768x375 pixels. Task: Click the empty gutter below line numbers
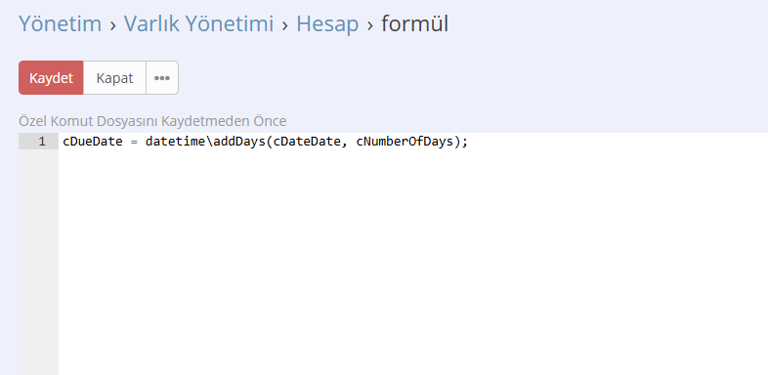click(39, 262)
